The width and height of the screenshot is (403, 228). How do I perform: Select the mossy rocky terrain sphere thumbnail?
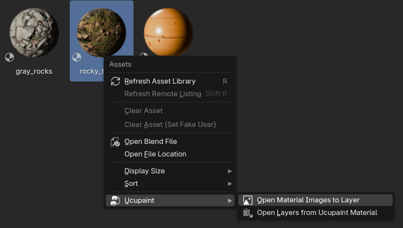click(x=101, y=33)
